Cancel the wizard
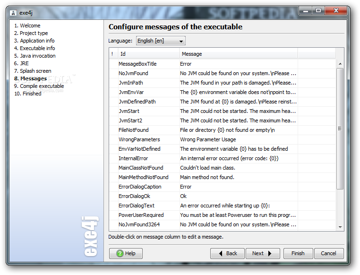The height and width of the screenshot is (275, 360). tap(328, 253)
